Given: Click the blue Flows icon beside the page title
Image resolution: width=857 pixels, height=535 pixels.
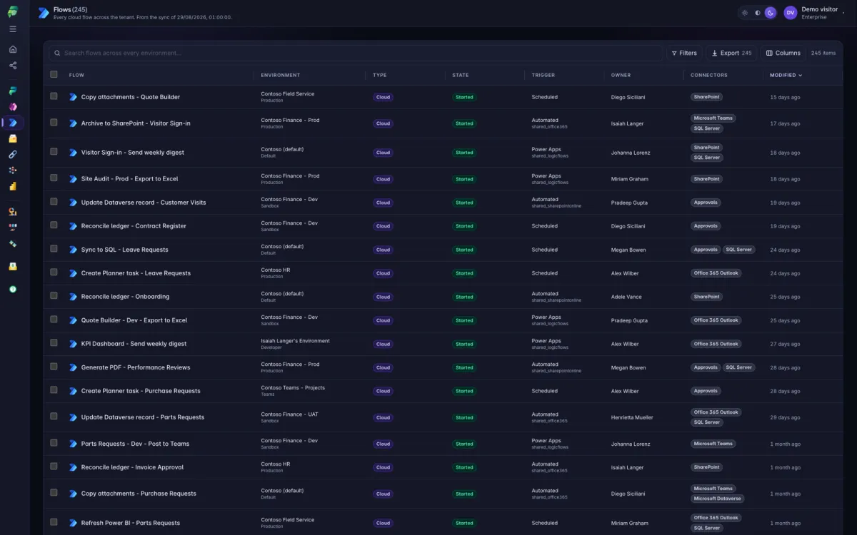Looking at the screenshot, I should [44, 13].
